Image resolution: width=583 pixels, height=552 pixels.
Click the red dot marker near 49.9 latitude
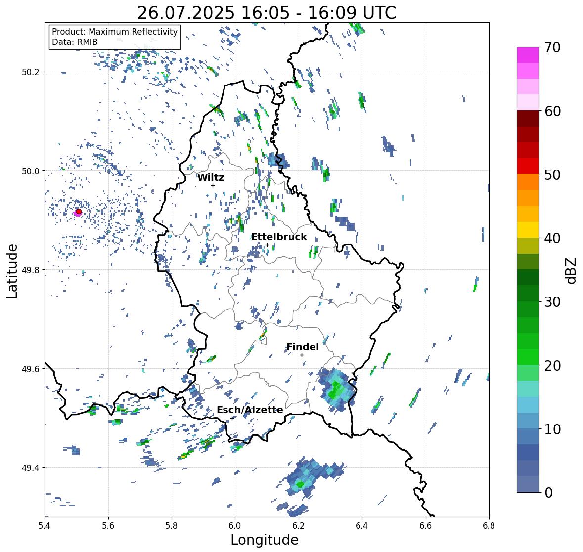pos(79,212)
